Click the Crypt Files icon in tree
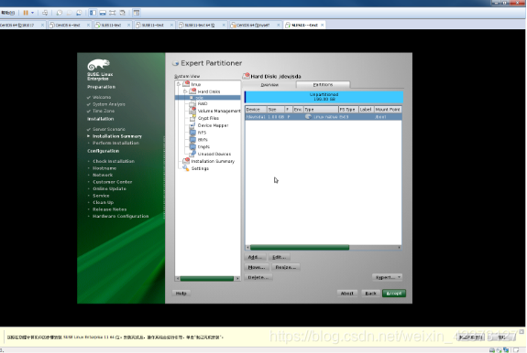 192,118
